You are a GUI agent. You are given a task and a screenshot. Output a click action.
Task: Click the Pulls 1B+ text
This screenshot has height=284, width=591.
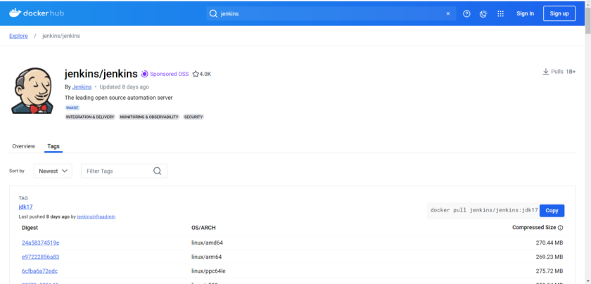563,72
